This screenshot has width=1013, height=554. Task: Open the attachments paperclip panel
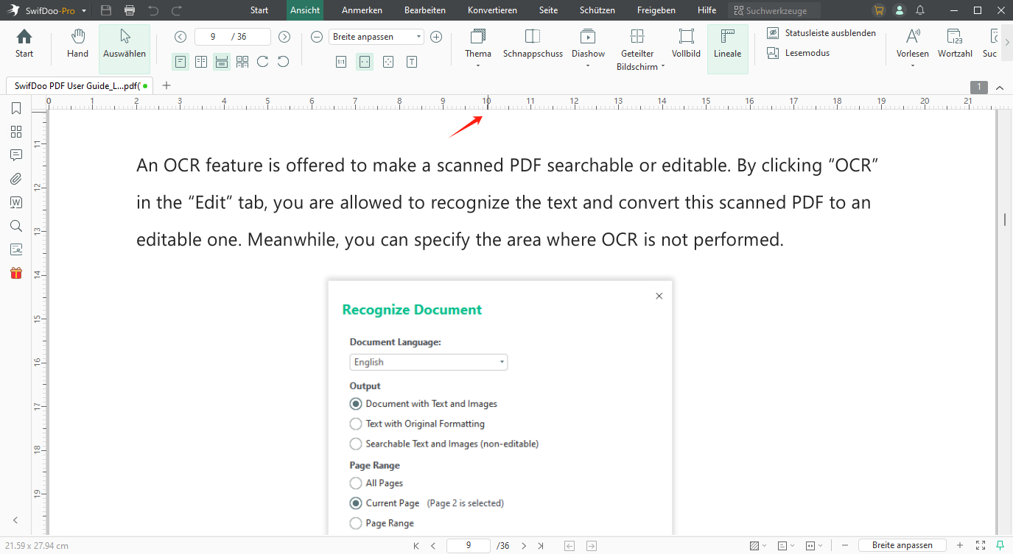point(15,179)
